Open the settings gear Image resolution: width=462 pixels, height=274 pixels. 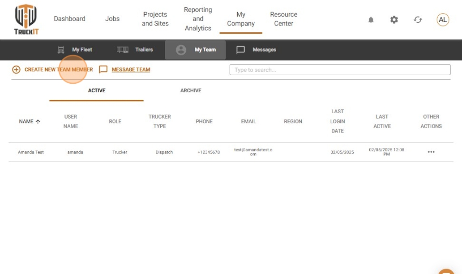tap(394, 20)
